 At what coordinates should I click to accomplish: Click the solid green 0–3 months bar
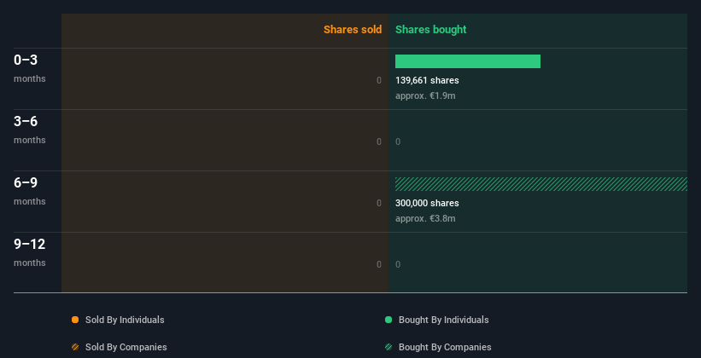pyautogui.click(x=468, y=61)
